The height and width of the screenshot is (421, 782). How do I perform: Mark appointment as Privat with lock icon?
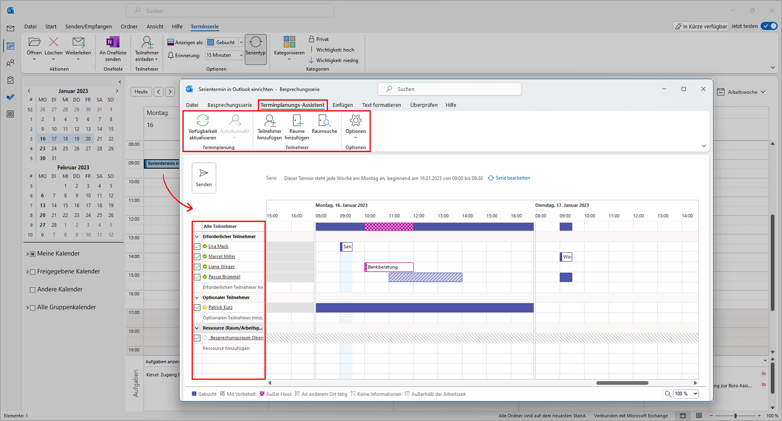point(319,39)
